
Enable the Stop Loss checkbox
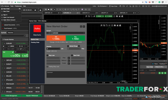coord(47,55)
